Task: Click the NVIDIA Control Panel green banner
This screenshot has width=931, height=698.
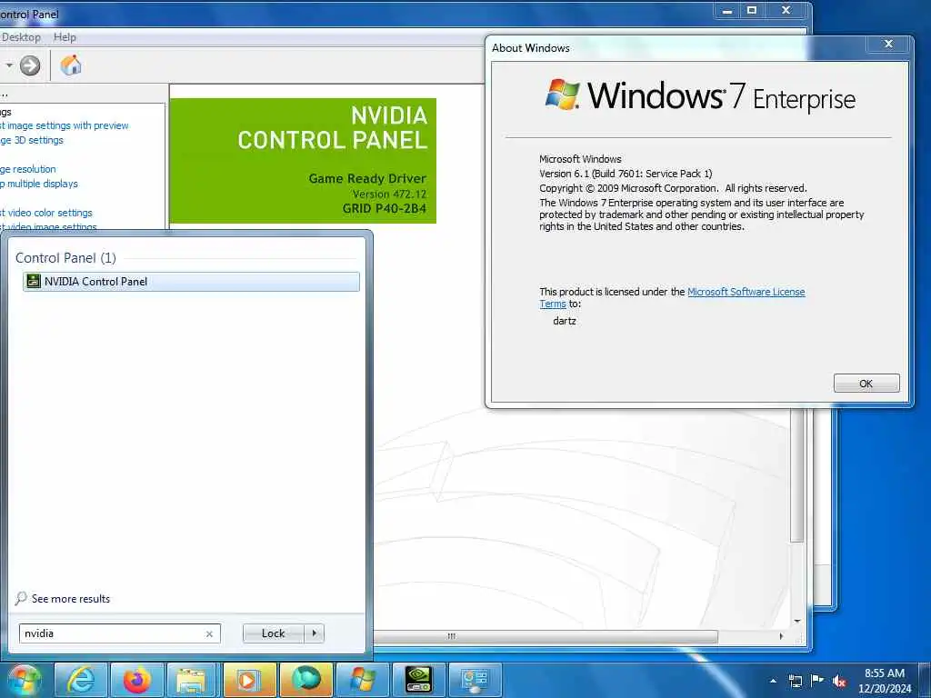Action: click(x=303, y=161)
